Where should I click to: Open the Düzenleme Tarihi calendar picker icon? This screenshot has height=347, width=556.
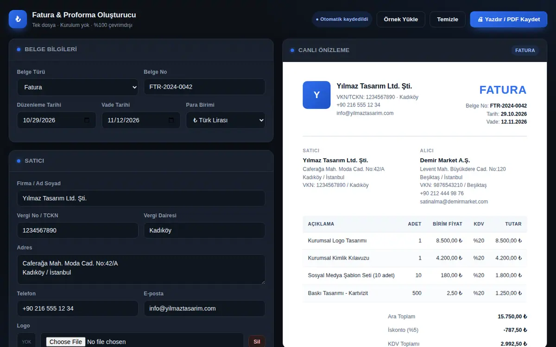(87, 120)
